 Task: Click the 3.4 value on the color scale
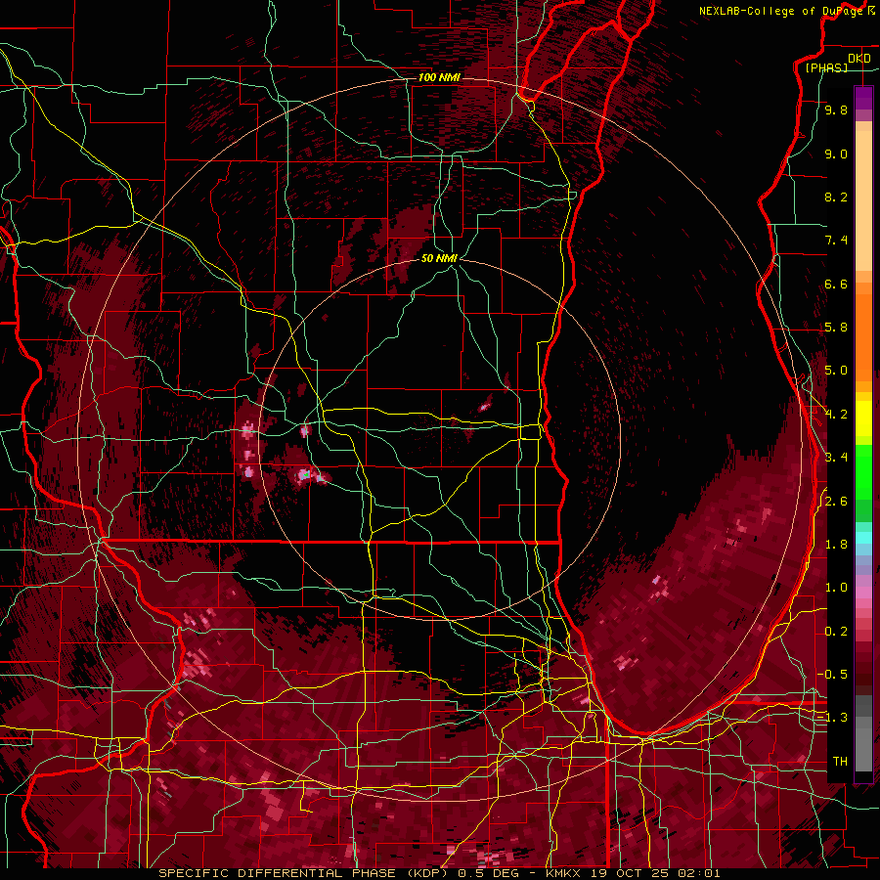[836, 457]
